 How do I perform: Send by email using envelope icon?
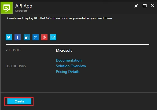coord(53,37)
